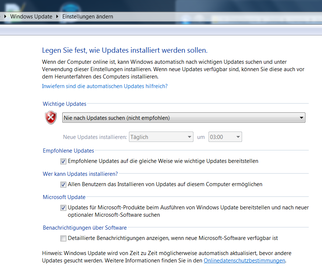Click the 'Legen Sie fest, wie Updates' title

(x=125, y=50)
